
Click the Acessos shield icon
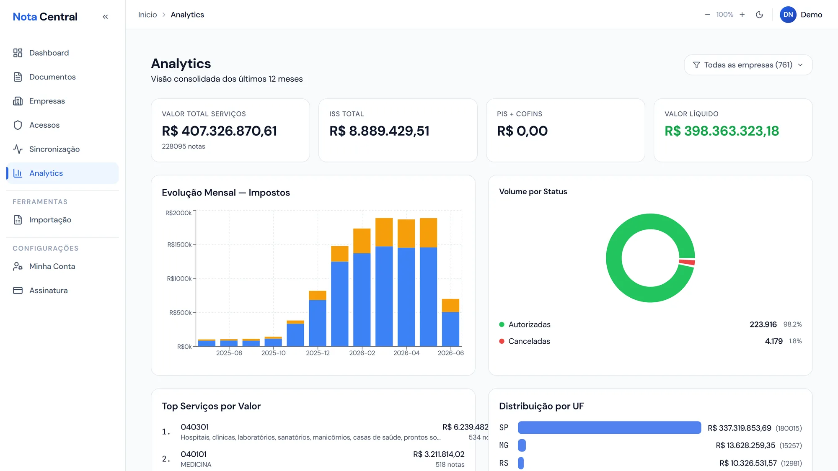click(x=18, y=125)
